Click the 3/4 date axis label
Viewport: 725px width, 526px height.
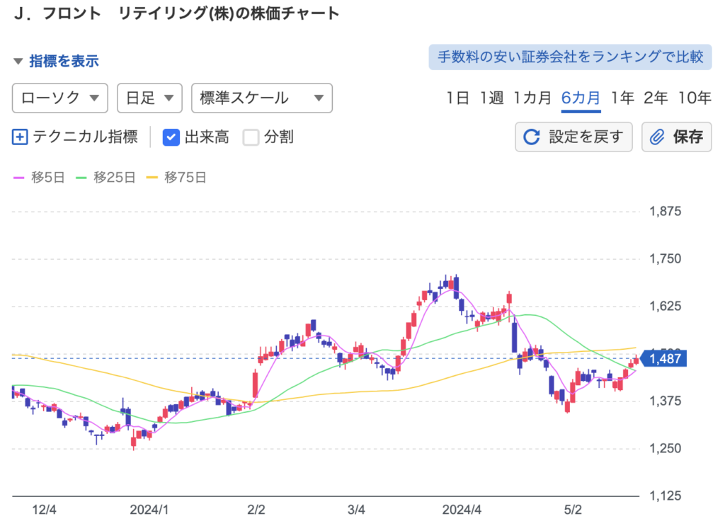pos(356,510)
